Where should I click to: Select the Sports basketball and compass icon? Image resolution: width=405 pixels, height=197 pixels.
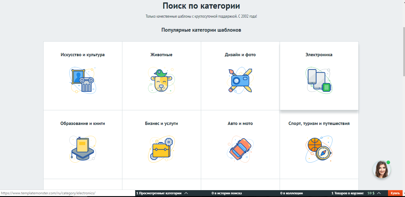point(319,149)
